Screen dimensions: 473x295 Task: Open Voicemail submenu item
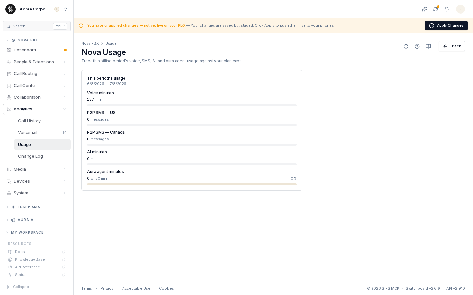click(x=42, y=133)
